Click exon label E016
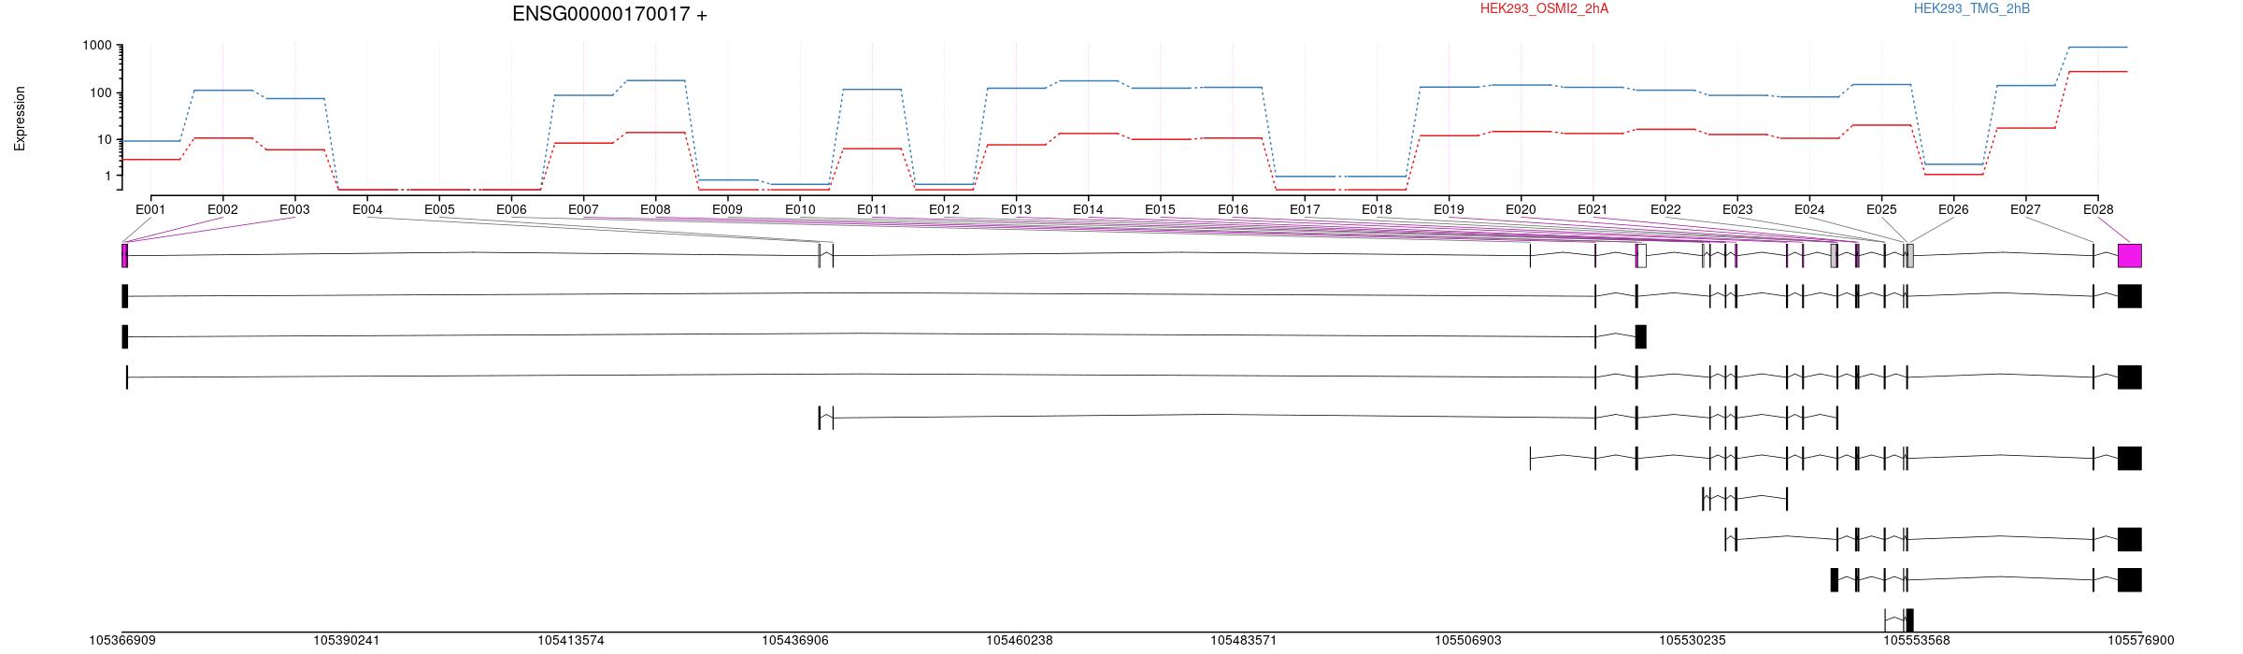Screen dimensions: 2243x654 click(x=1233, y=209)
